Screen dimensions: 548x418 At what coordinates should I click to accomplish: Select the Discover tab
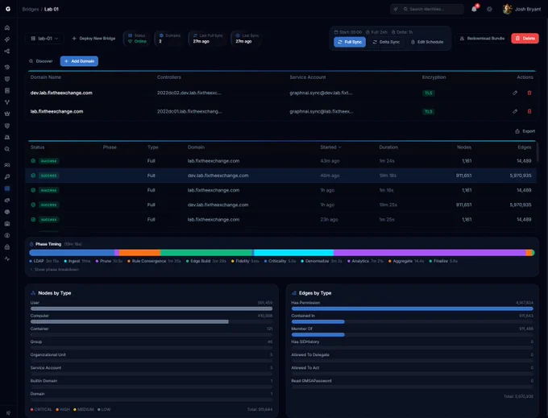coord(41,61)
